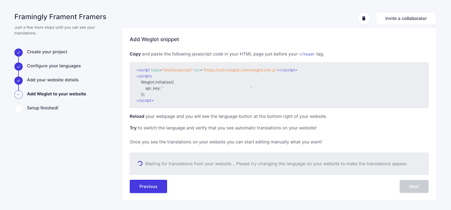
Task: Click the grayed-out Next button
Action: click(414, 186)
